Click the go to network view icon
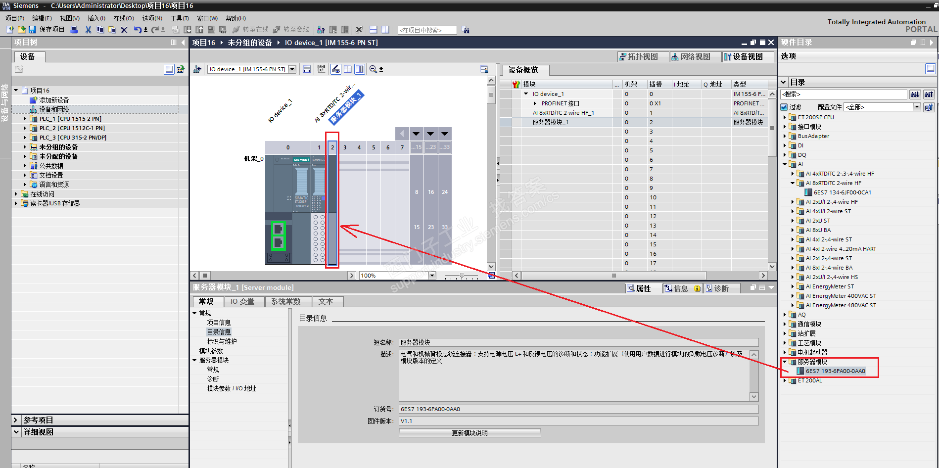 197,69
